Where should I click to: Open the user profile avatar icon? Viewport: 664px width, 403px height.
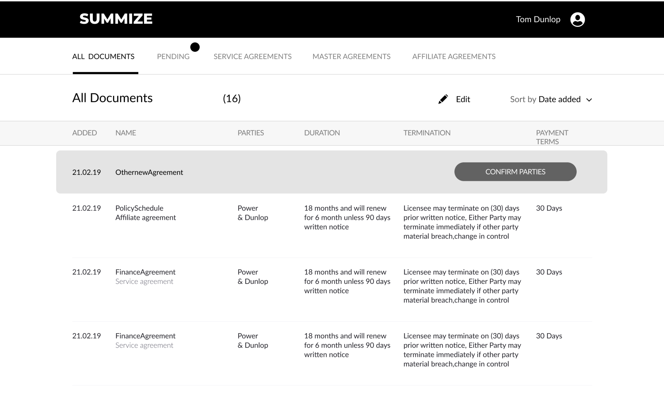pyautogui.click(x=577, y=19)
